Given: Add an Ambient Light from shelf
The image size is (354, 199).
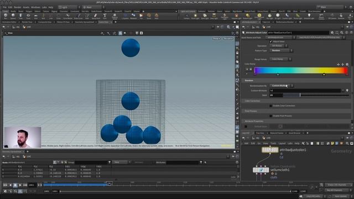Looking at the screenshot, I should coord(309,16).
